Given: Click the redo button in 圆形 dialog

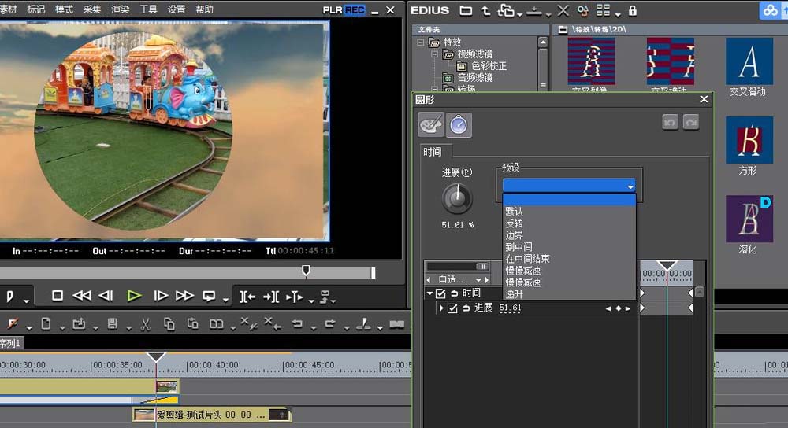Looking at the screenshot, I should coord(691,122).
